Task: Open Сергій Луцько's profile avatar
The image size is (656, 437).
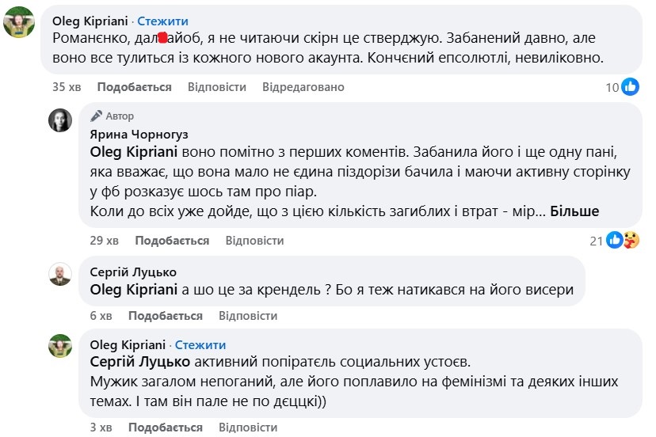Action: [61, 274]
